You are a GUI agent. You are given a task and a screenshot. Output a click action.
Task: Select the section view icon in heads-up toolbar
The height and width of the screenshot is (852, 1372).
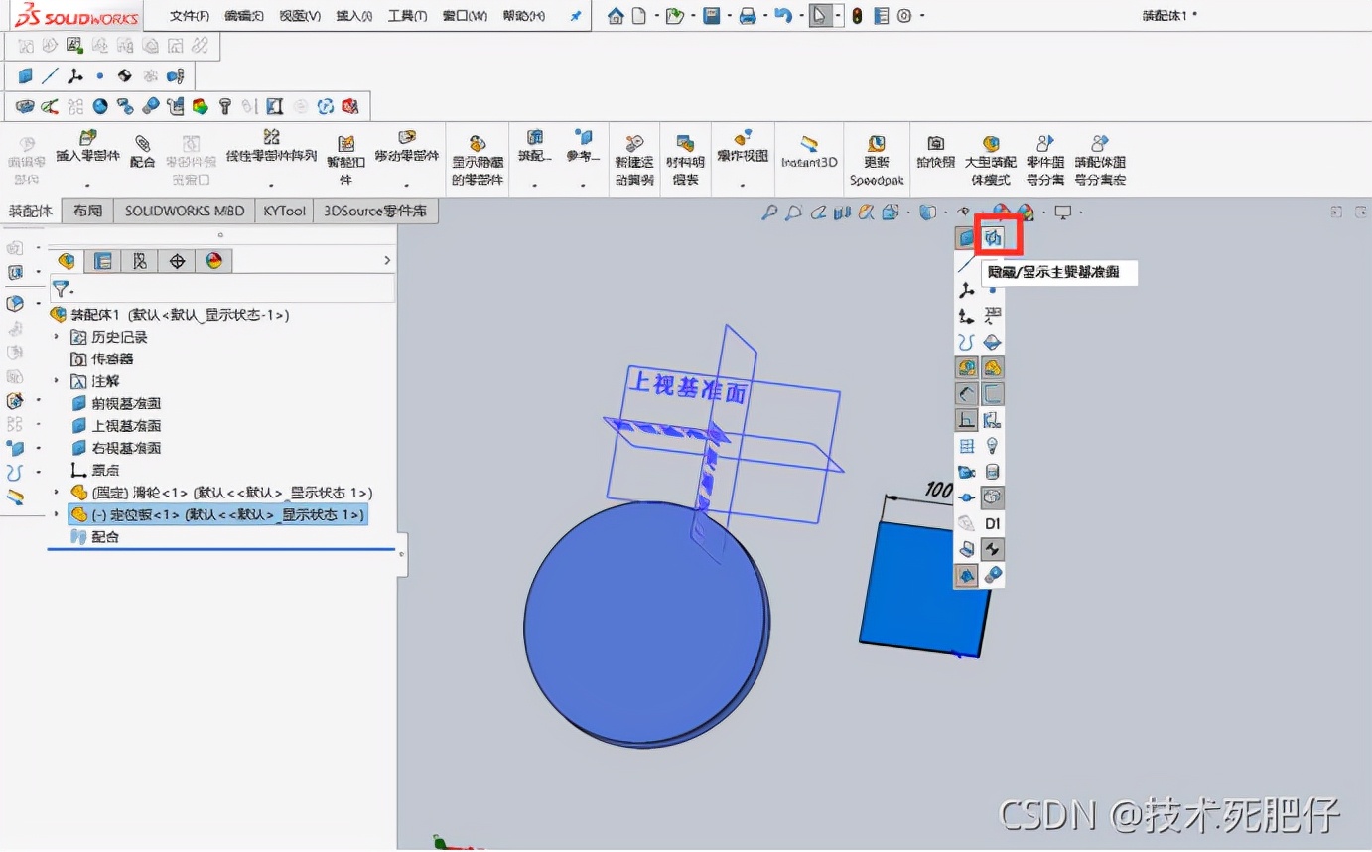pos(840,213)
